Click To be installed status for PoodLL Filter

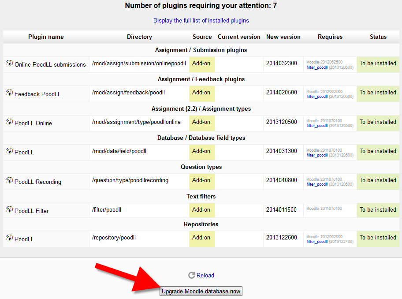coord(378,210)
